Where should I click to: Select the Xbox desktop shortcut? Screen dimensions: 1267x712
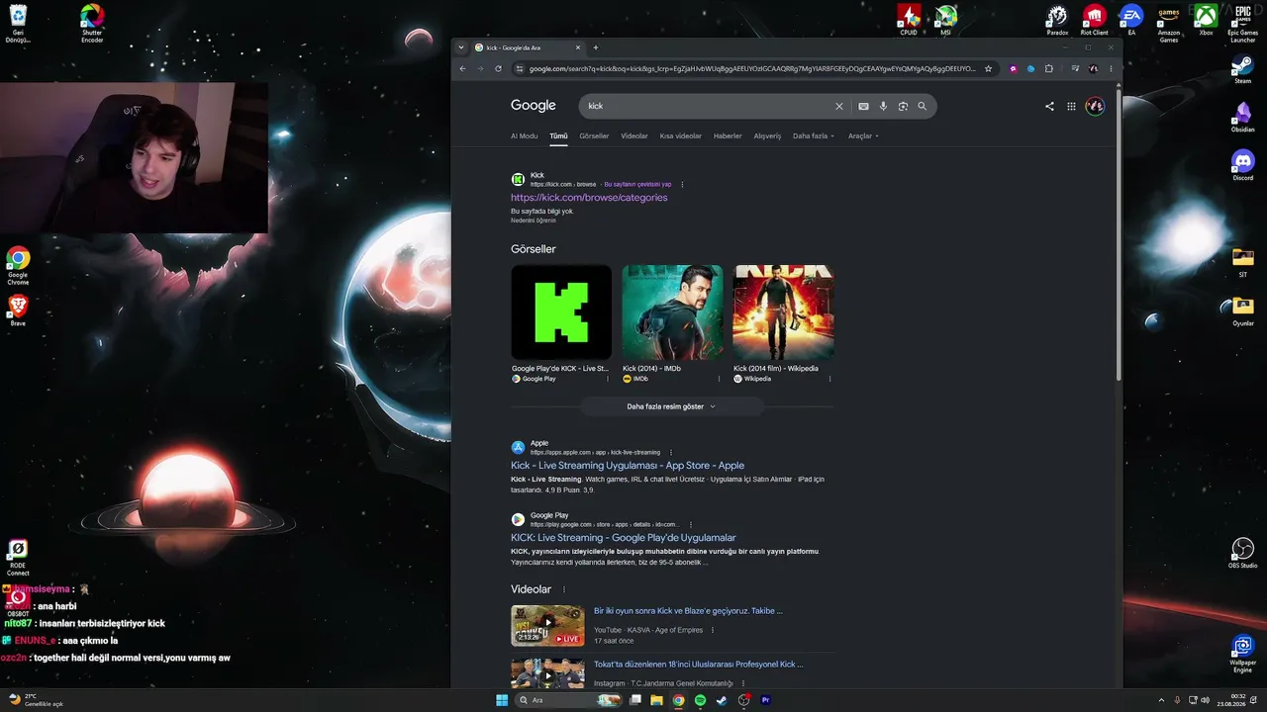(1206, 20)
